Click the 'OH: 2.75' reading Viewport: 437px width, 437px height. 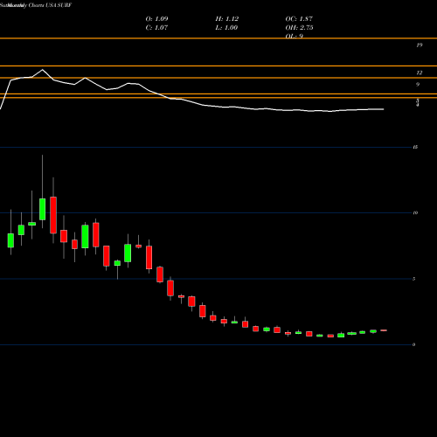coord(299,28)
